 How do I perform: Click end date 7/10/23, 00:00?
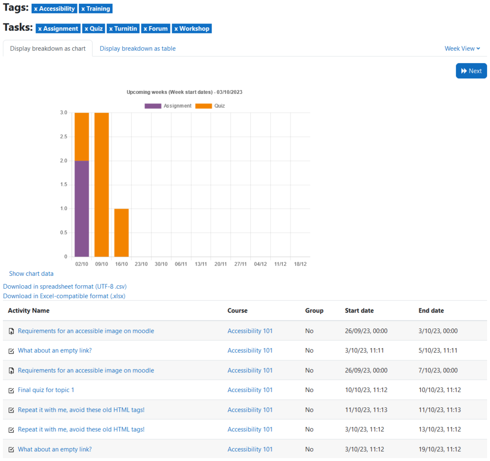click(438, 370)
